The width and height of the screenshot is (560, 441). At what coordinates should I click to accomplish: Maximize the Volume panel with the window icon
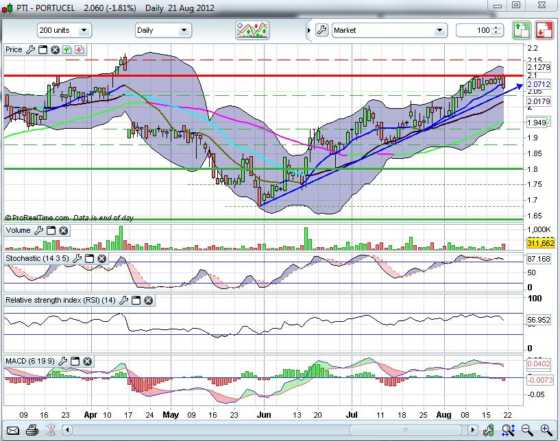pos(51,231)
